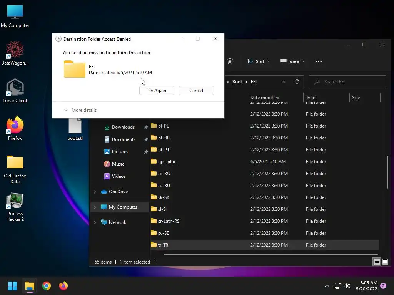
Task: Open the See more ellipsis menu
Action: tap(318, 61)
